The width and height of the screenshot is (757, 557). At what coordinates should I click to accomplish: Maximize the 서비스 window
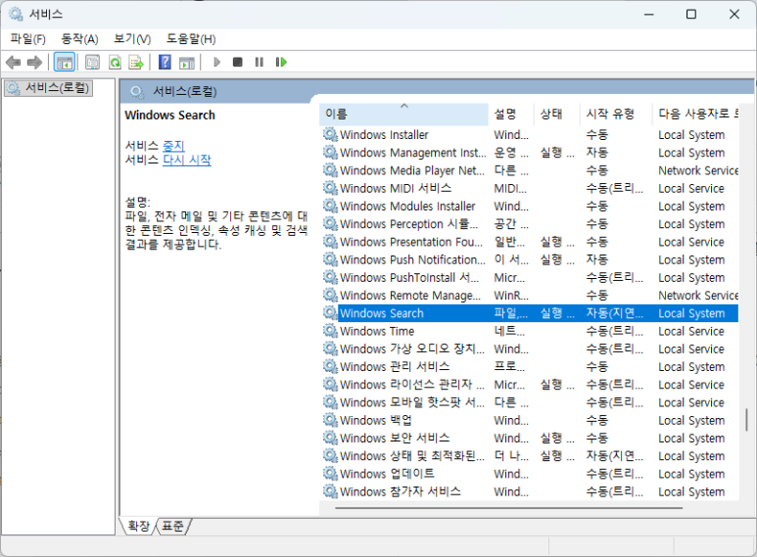tap(690, 14)
